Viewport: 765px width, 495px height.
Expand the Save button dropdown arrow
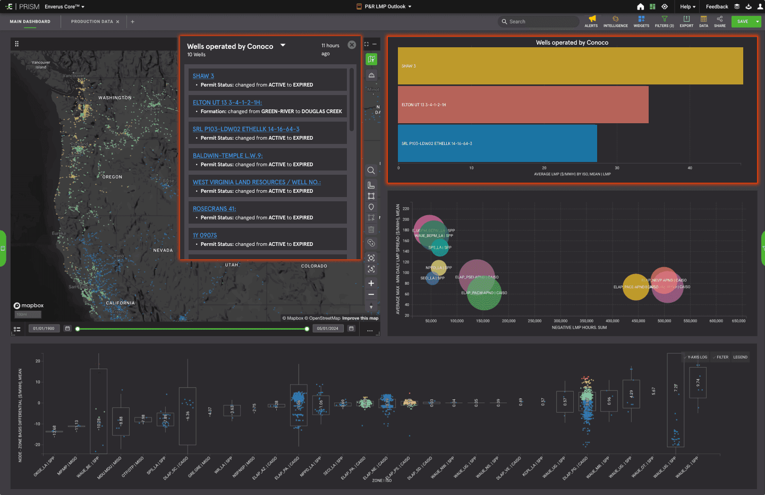point(758,21)
